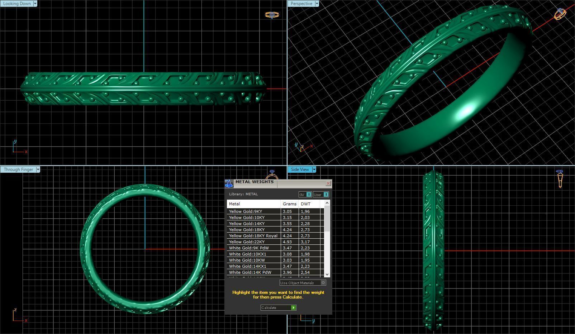Click the Through Finger viewport label

click(18, 170)
